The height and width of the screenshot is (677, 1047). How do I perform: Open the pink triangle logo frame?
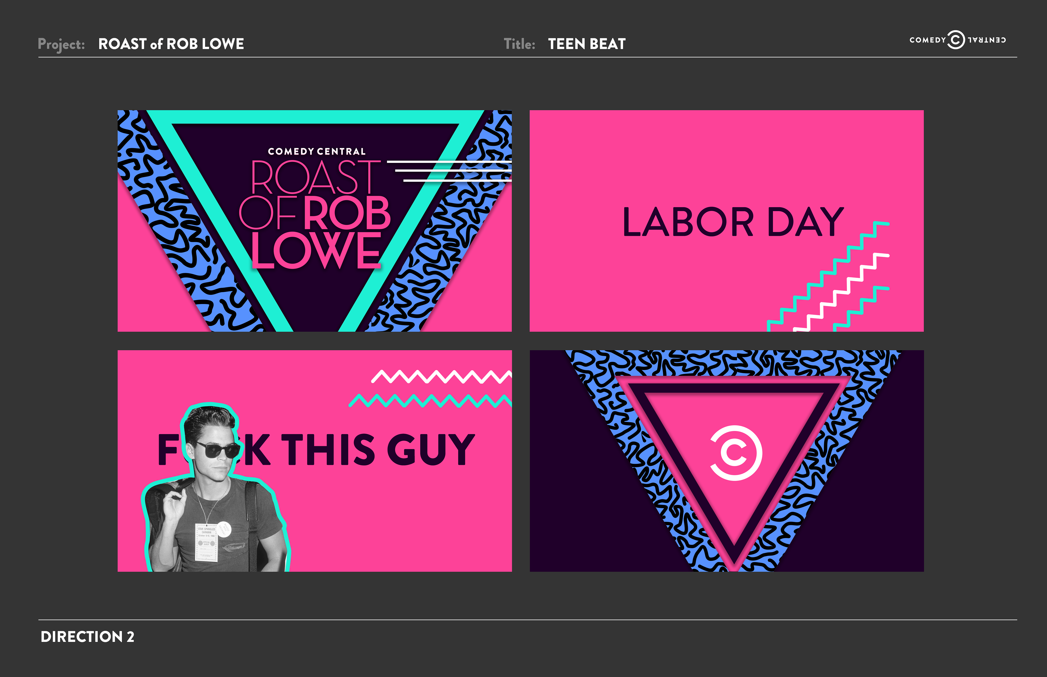tap(726, 461)
